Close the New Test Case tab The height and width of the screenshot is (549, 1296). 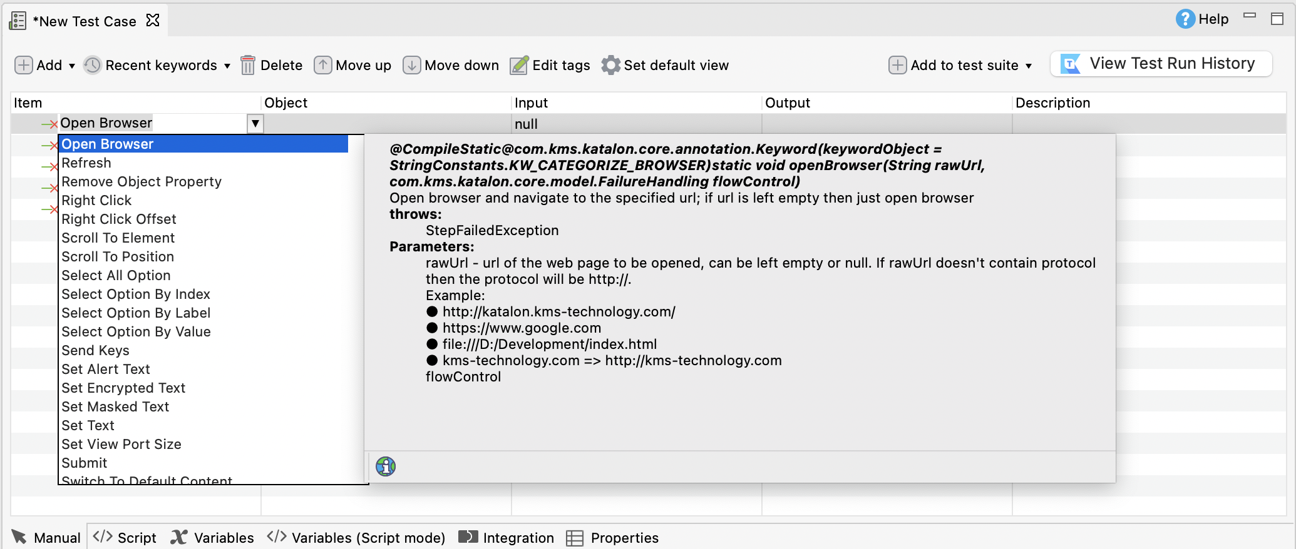pyautogui.click(x=153, y=21)
